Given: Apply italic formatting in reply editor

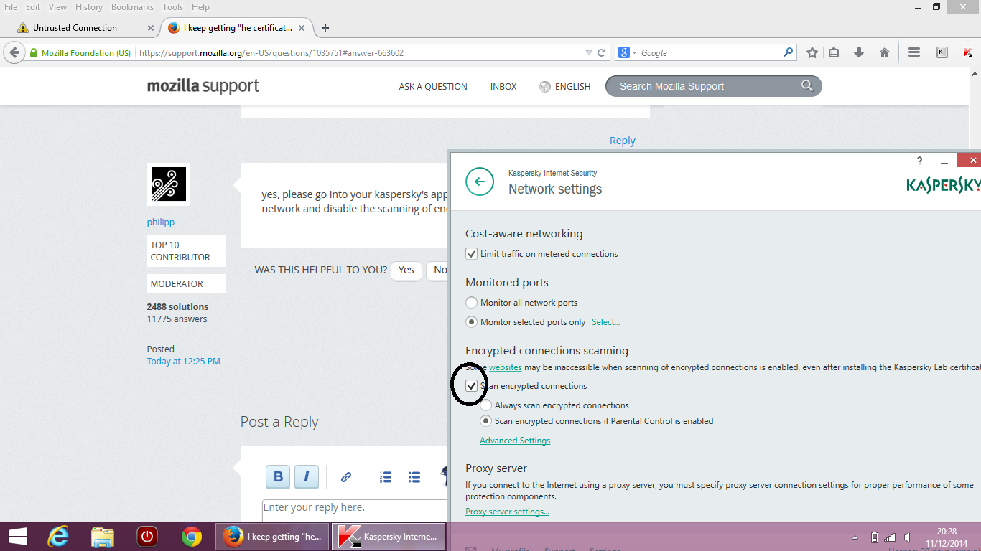Looking at the screenshot, I should [x=307, y=476].
